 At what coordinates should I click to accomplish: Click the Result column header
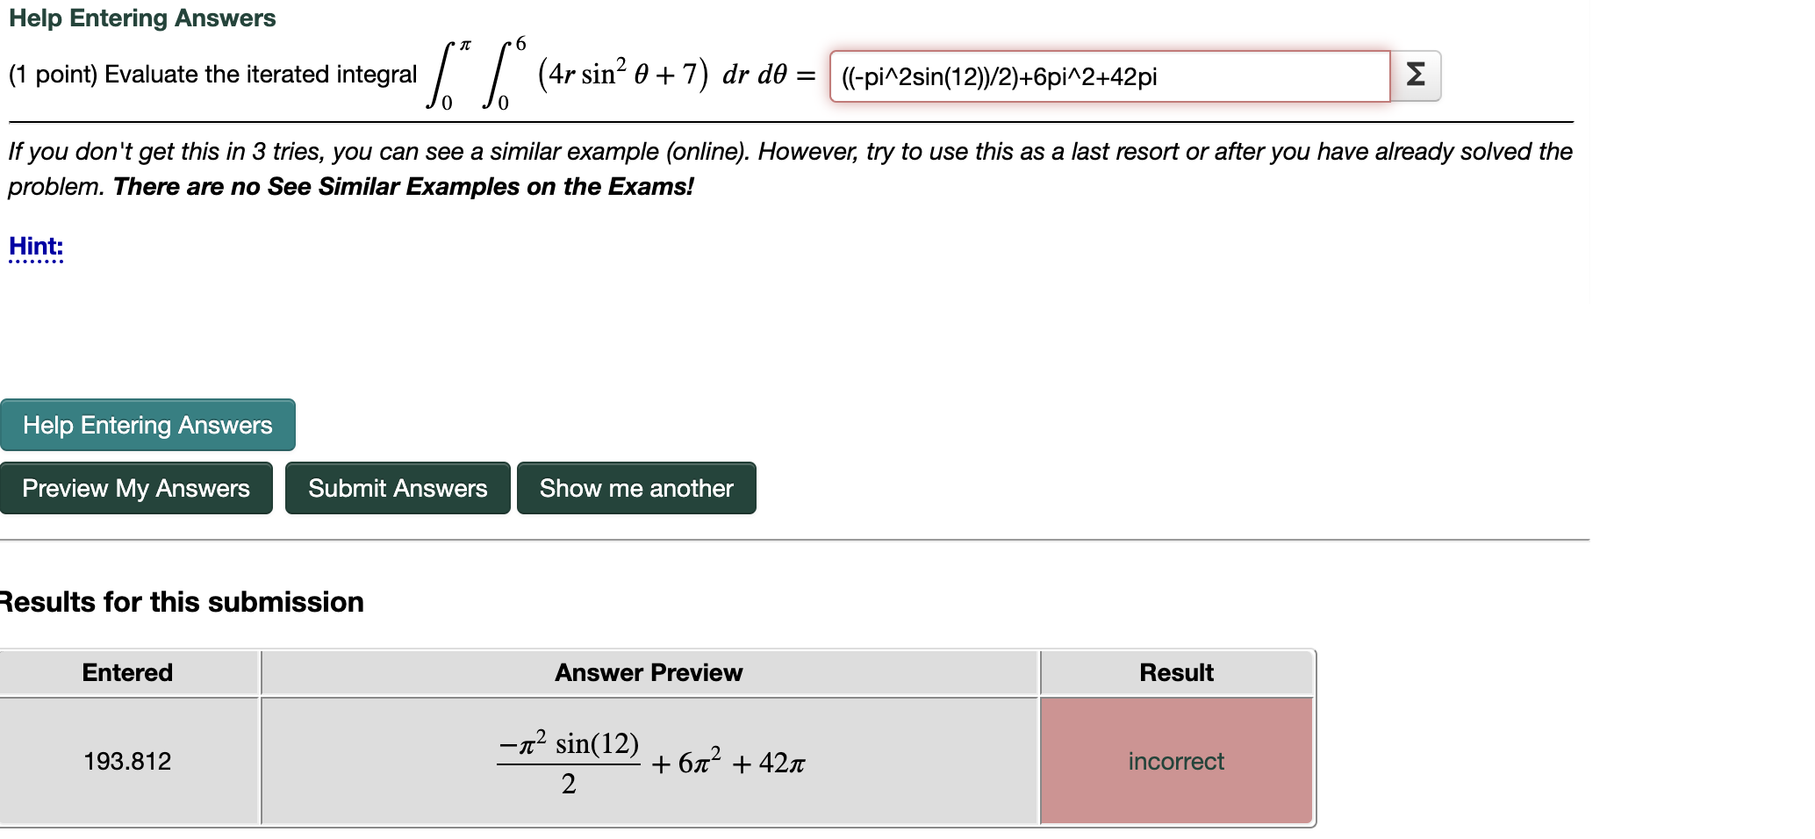coord(1176,673)
